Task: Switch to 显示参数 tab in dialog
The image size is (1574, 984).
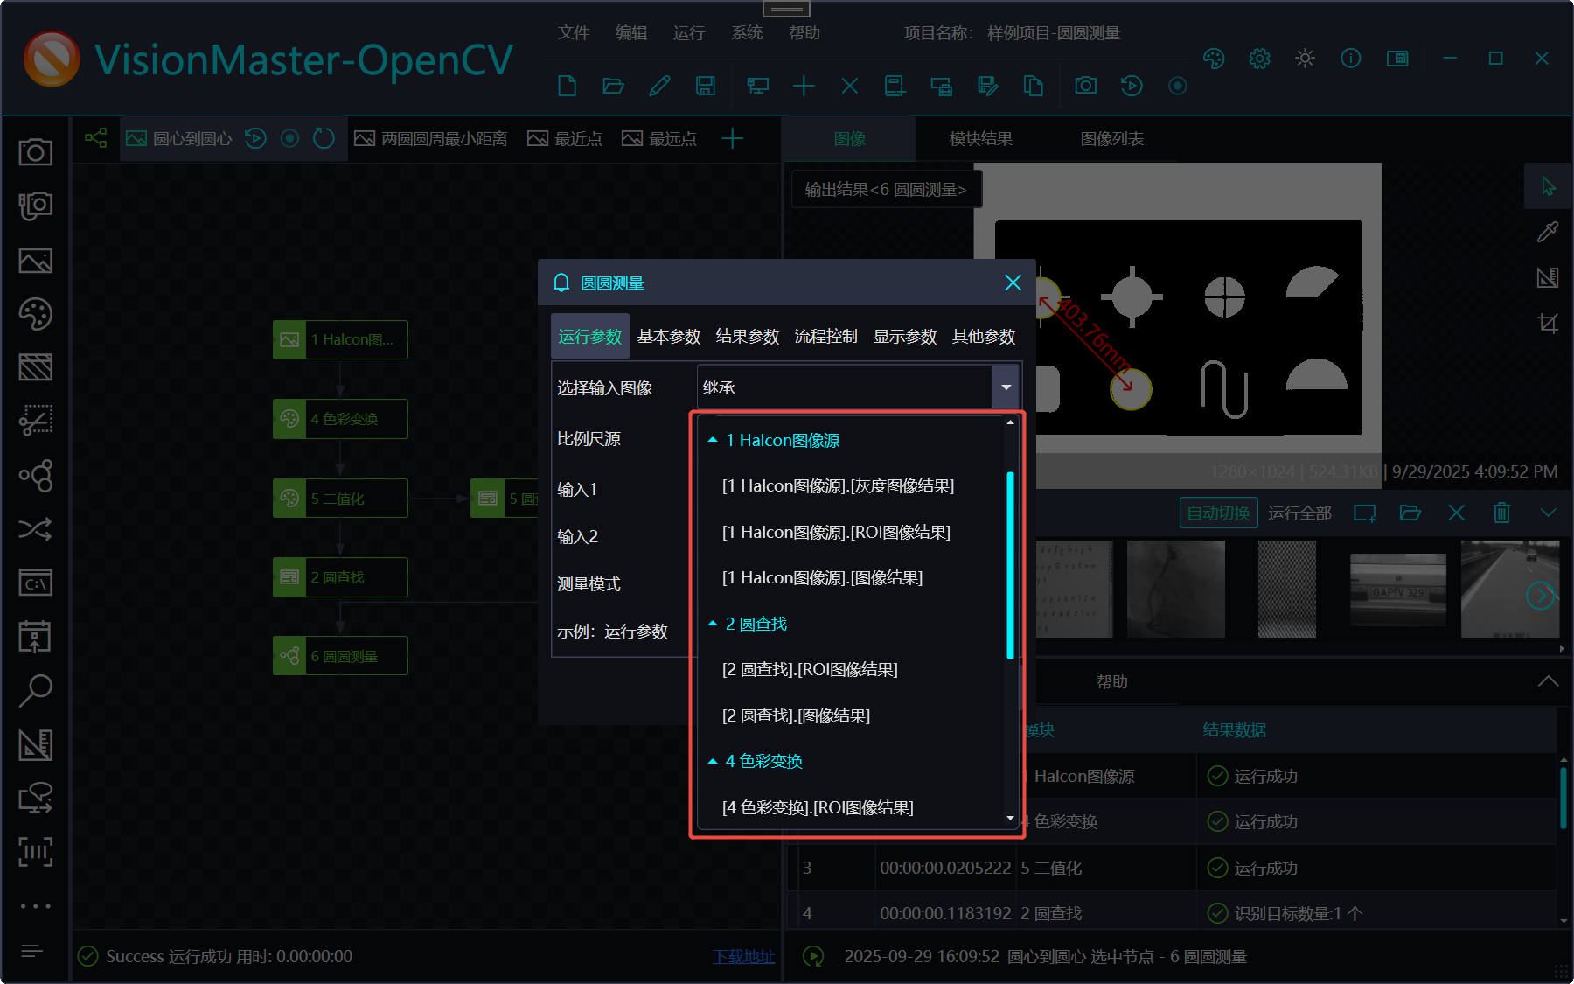Action: (x=905, y=337)
